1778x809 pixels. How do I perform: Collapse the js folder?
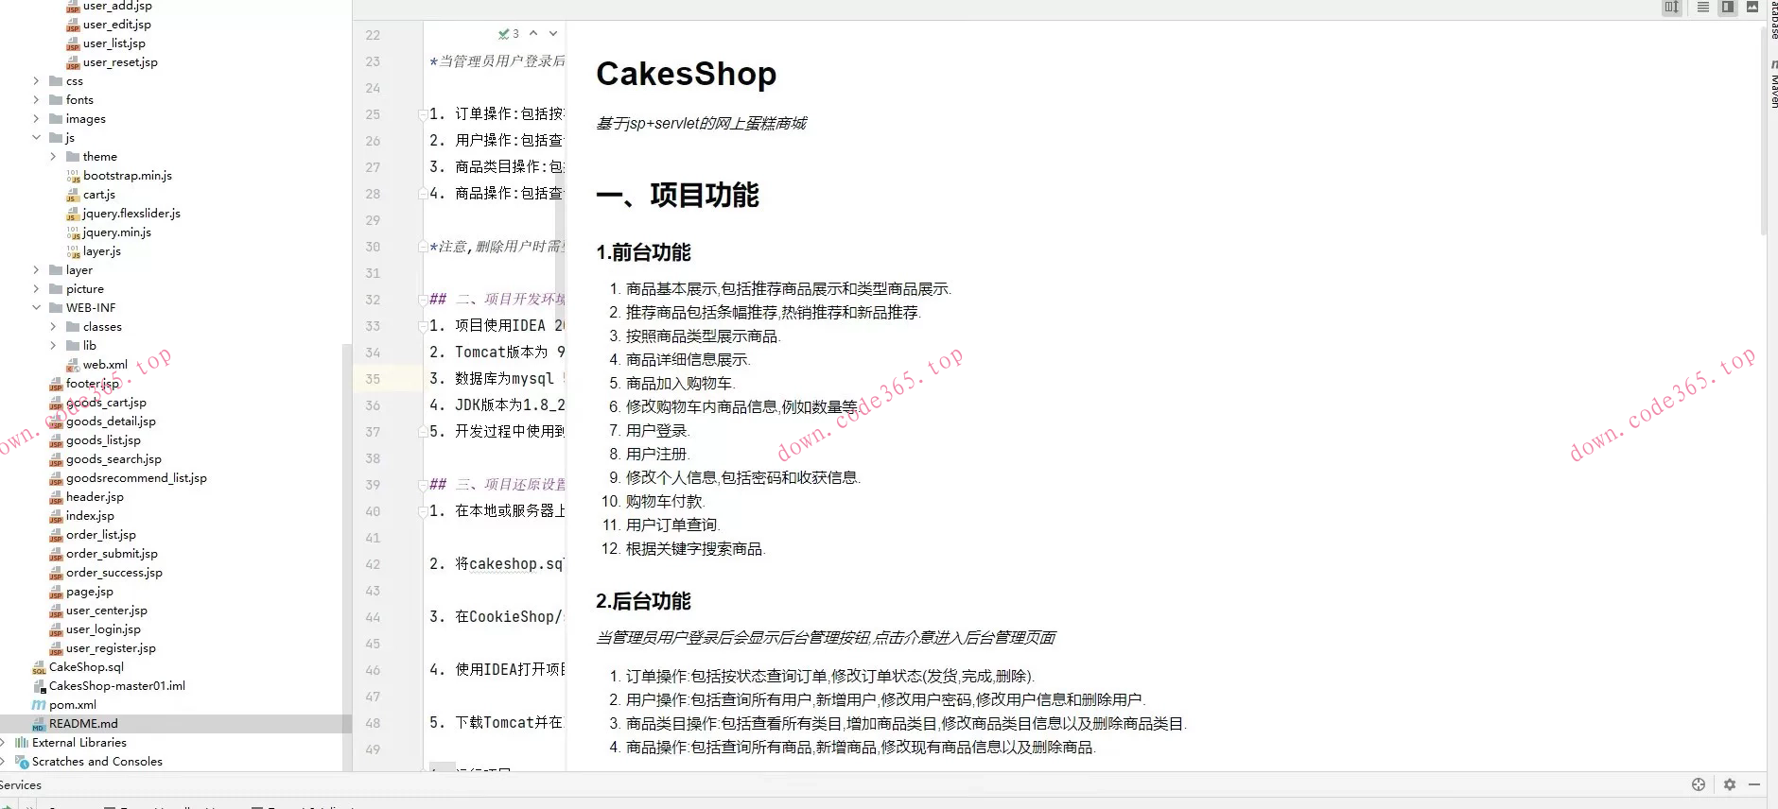coord(36,138)
